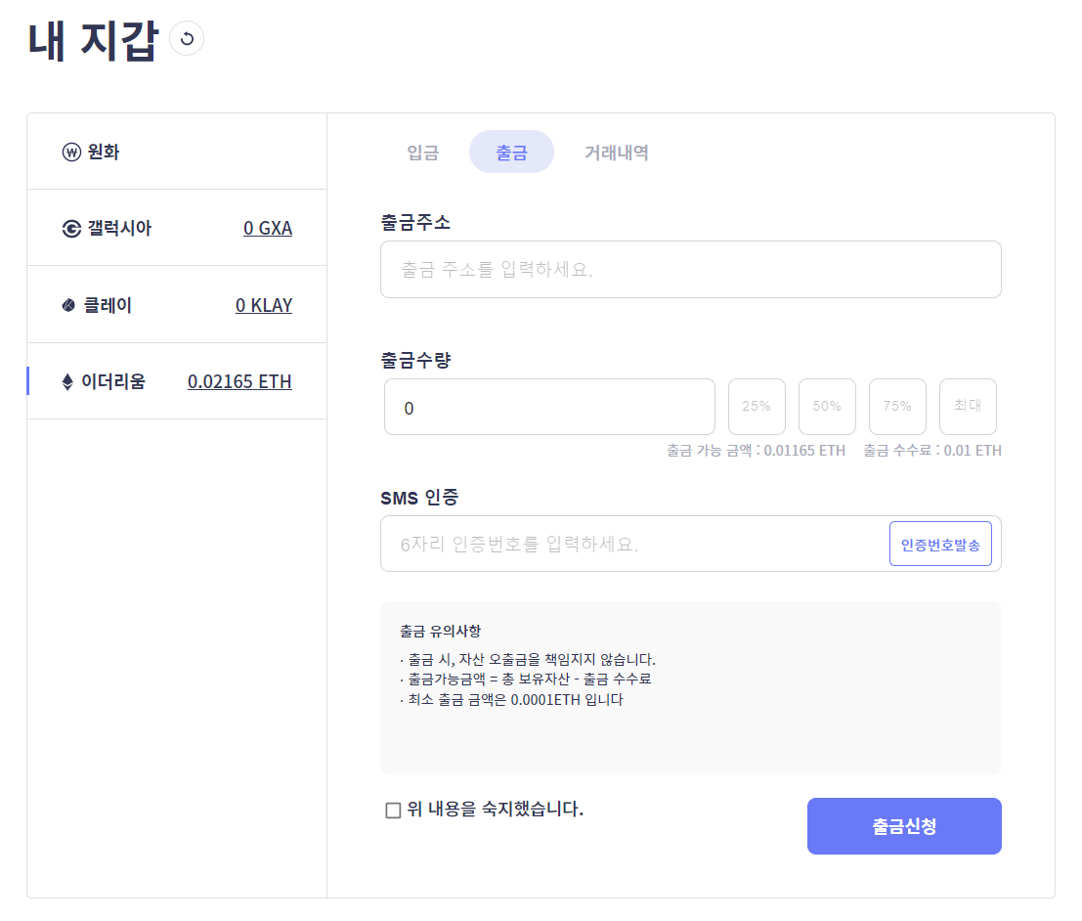Submit withdrawal via the 출금신청 button
The height and width of the screenshot is (921, 1082).
click(x=903, y=826)
